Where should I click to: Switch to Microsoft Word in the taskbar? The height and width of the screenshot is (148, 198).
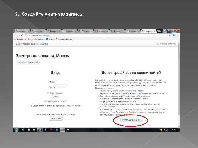point(40,129)
